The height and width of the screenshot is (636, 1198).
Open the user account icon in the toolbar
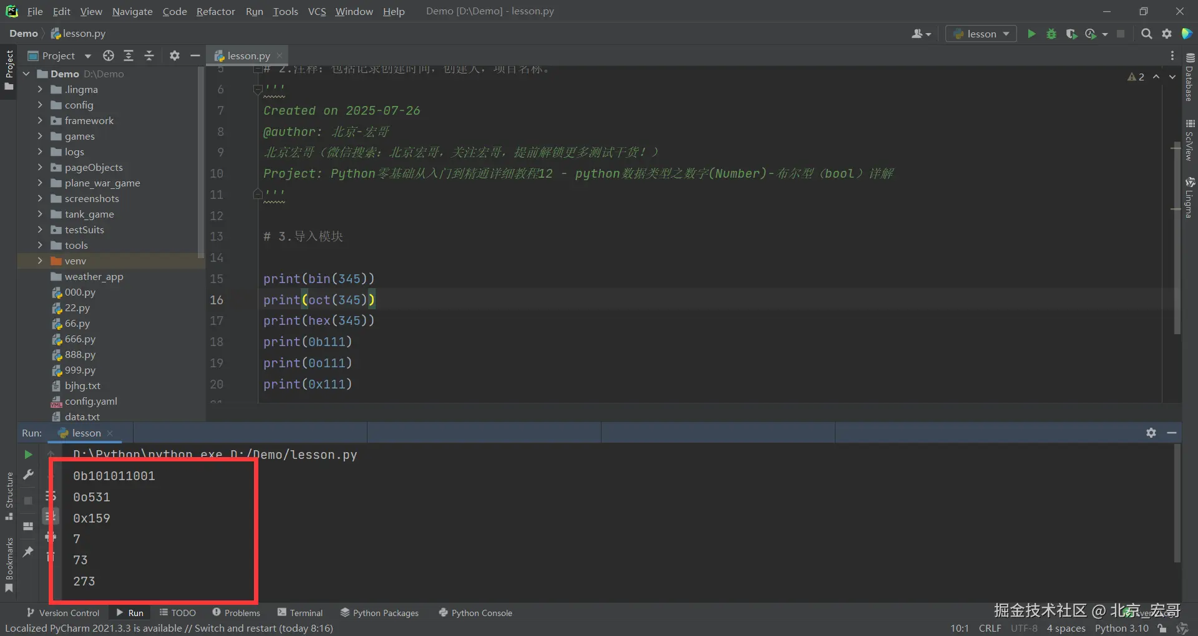point(920,34)
